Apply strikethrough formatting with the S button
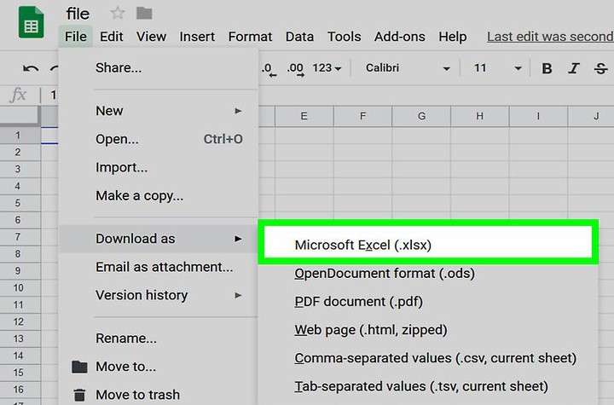 [x=600, y=68]
